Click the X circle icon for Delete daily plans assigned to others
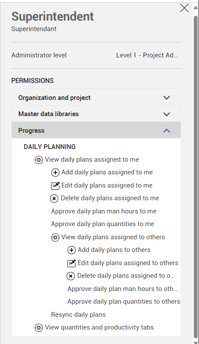 tap(71, 276)
